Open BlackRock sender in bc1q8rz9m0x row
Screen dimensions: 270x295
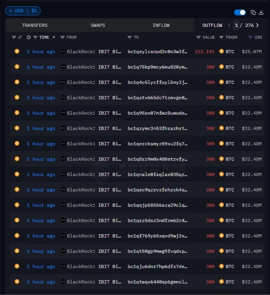(x=94, y=159)
